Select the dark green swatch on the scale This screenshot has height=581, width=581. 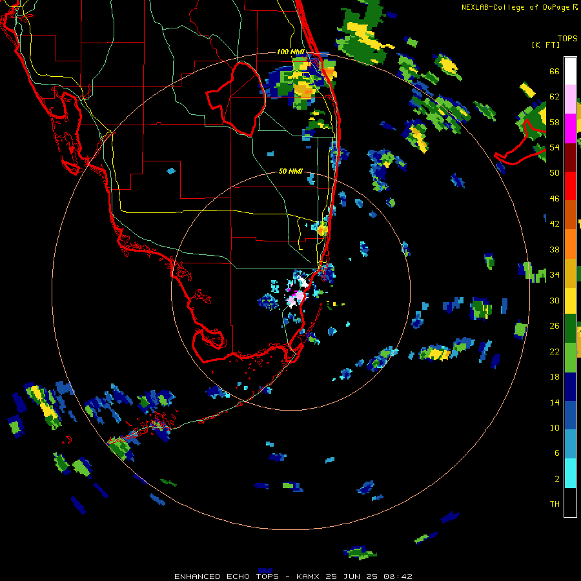[x=570, y=329]
